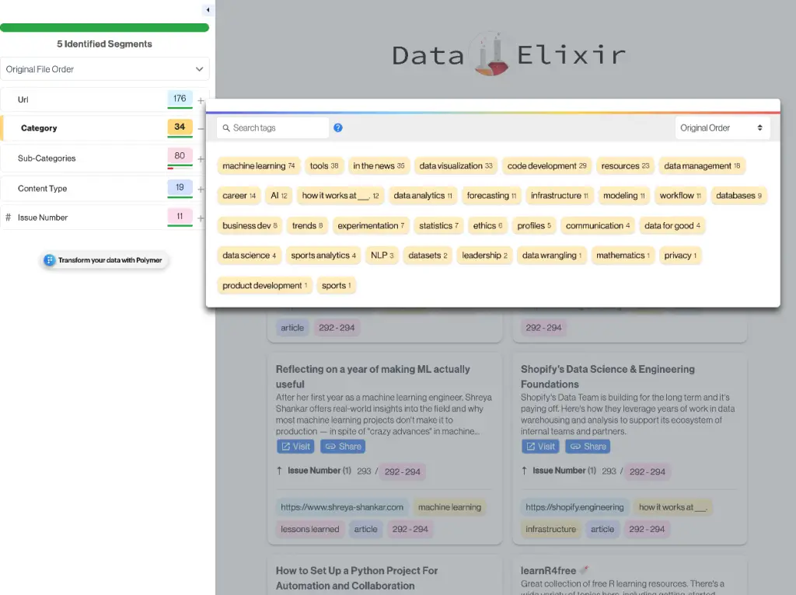Select the Sub-Categories segment row
796x595 pixels.
click(103, 158)
